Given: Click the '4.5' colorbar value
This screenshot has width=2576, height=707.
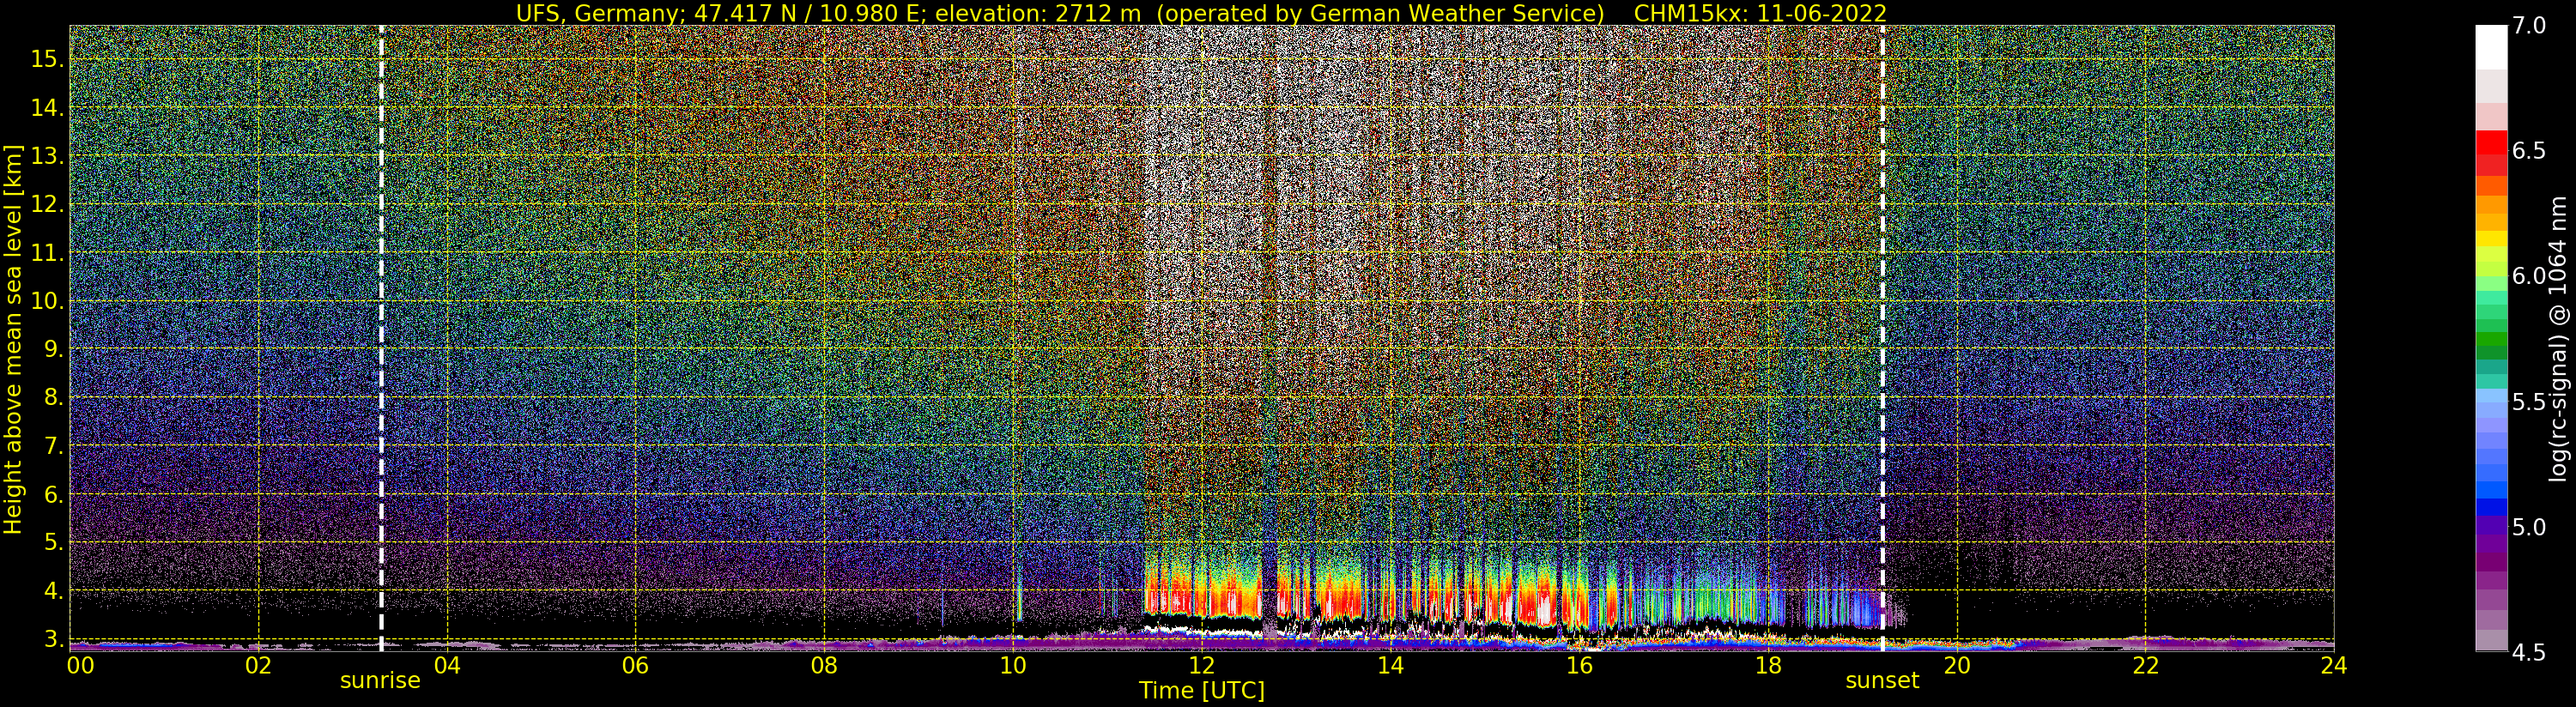Looking at the screenshot, I should (2528, 652).
